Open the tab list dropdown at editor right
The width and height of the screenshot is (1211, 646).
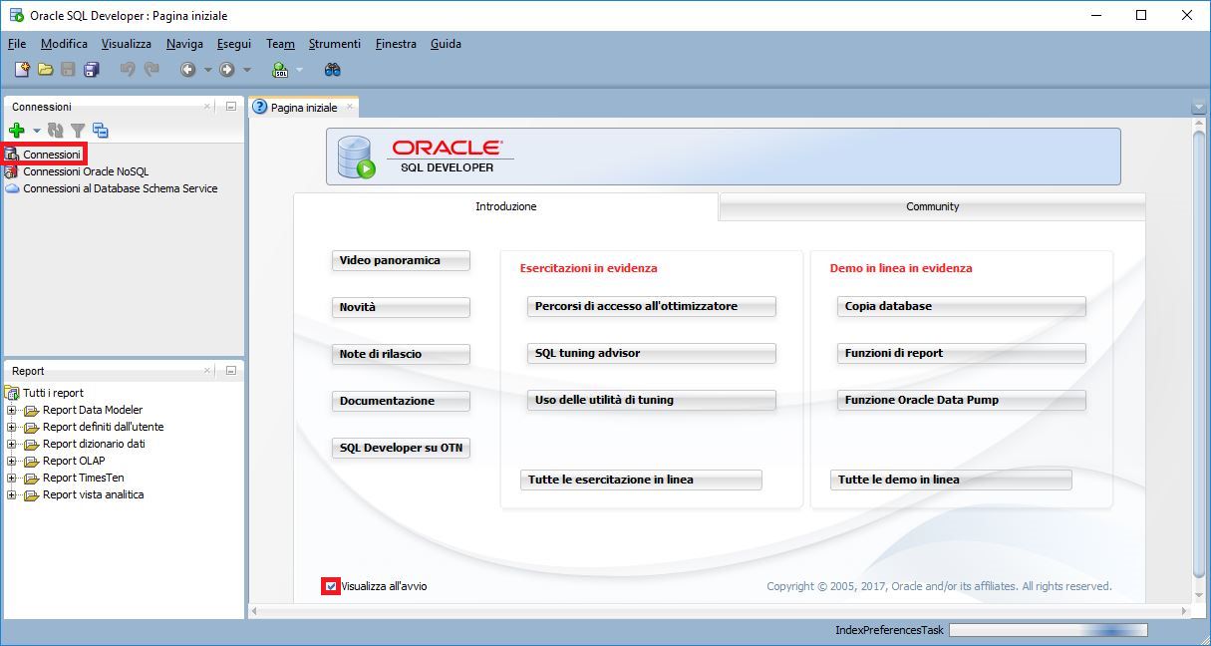coord(1198,107)
